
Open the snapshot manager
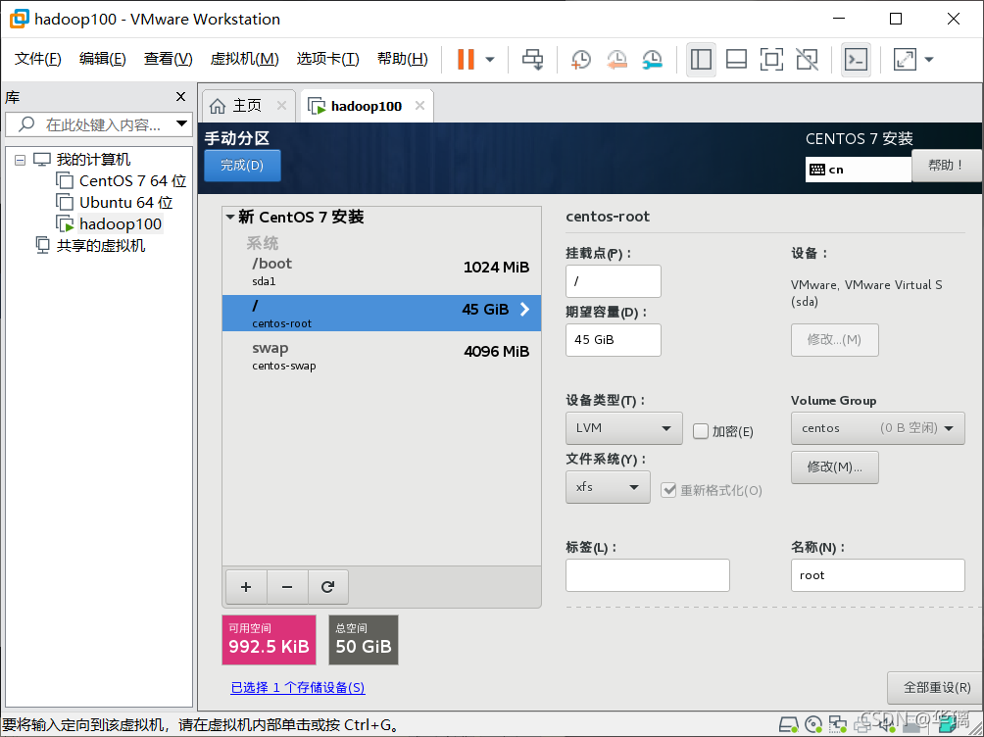[x=652, y=59]
